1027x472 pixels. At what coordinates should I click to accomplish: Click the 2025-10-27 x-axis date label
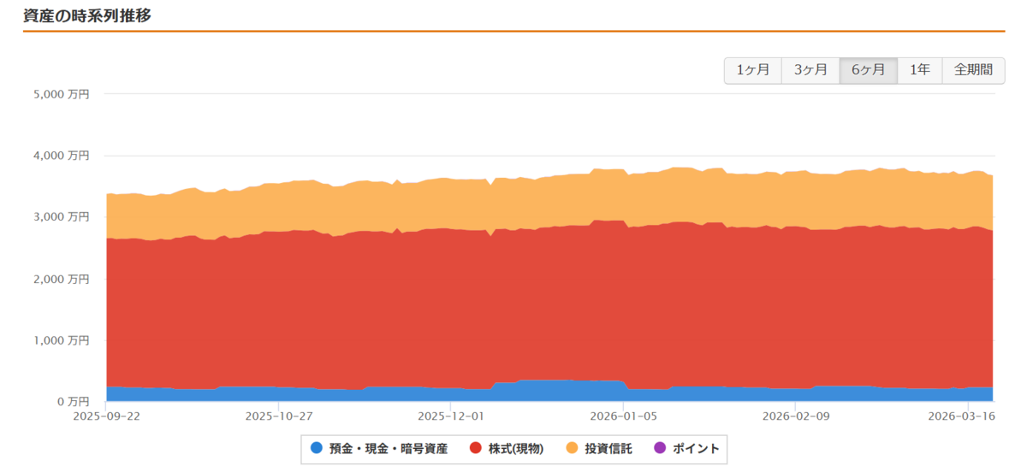click(278, 416)
